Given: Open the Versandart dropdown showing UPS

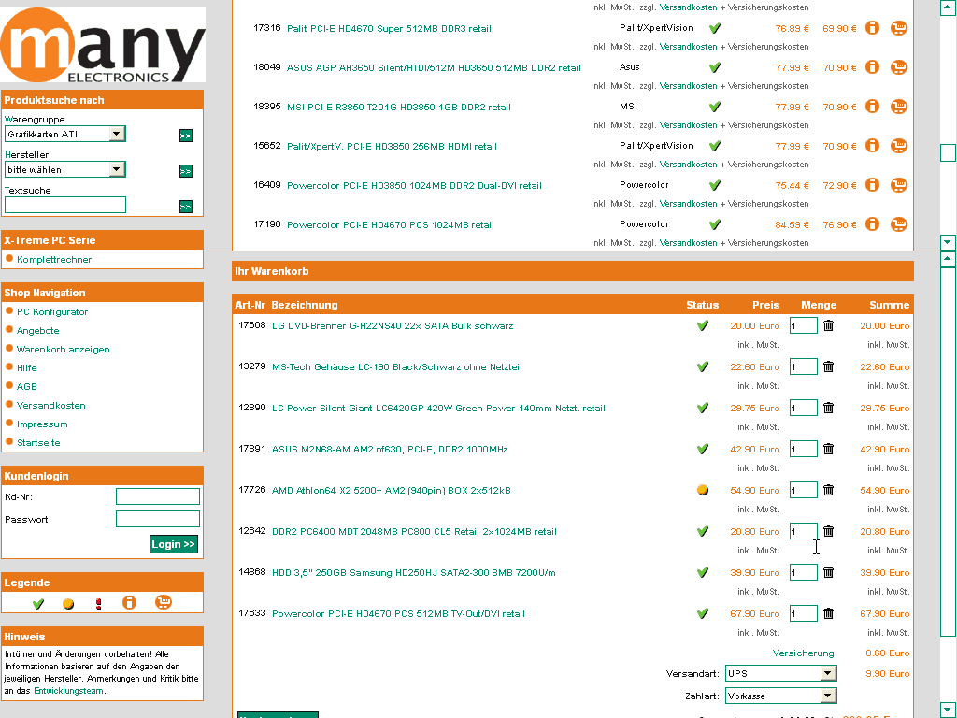Looking at the screenshot, I should (780, 673).
